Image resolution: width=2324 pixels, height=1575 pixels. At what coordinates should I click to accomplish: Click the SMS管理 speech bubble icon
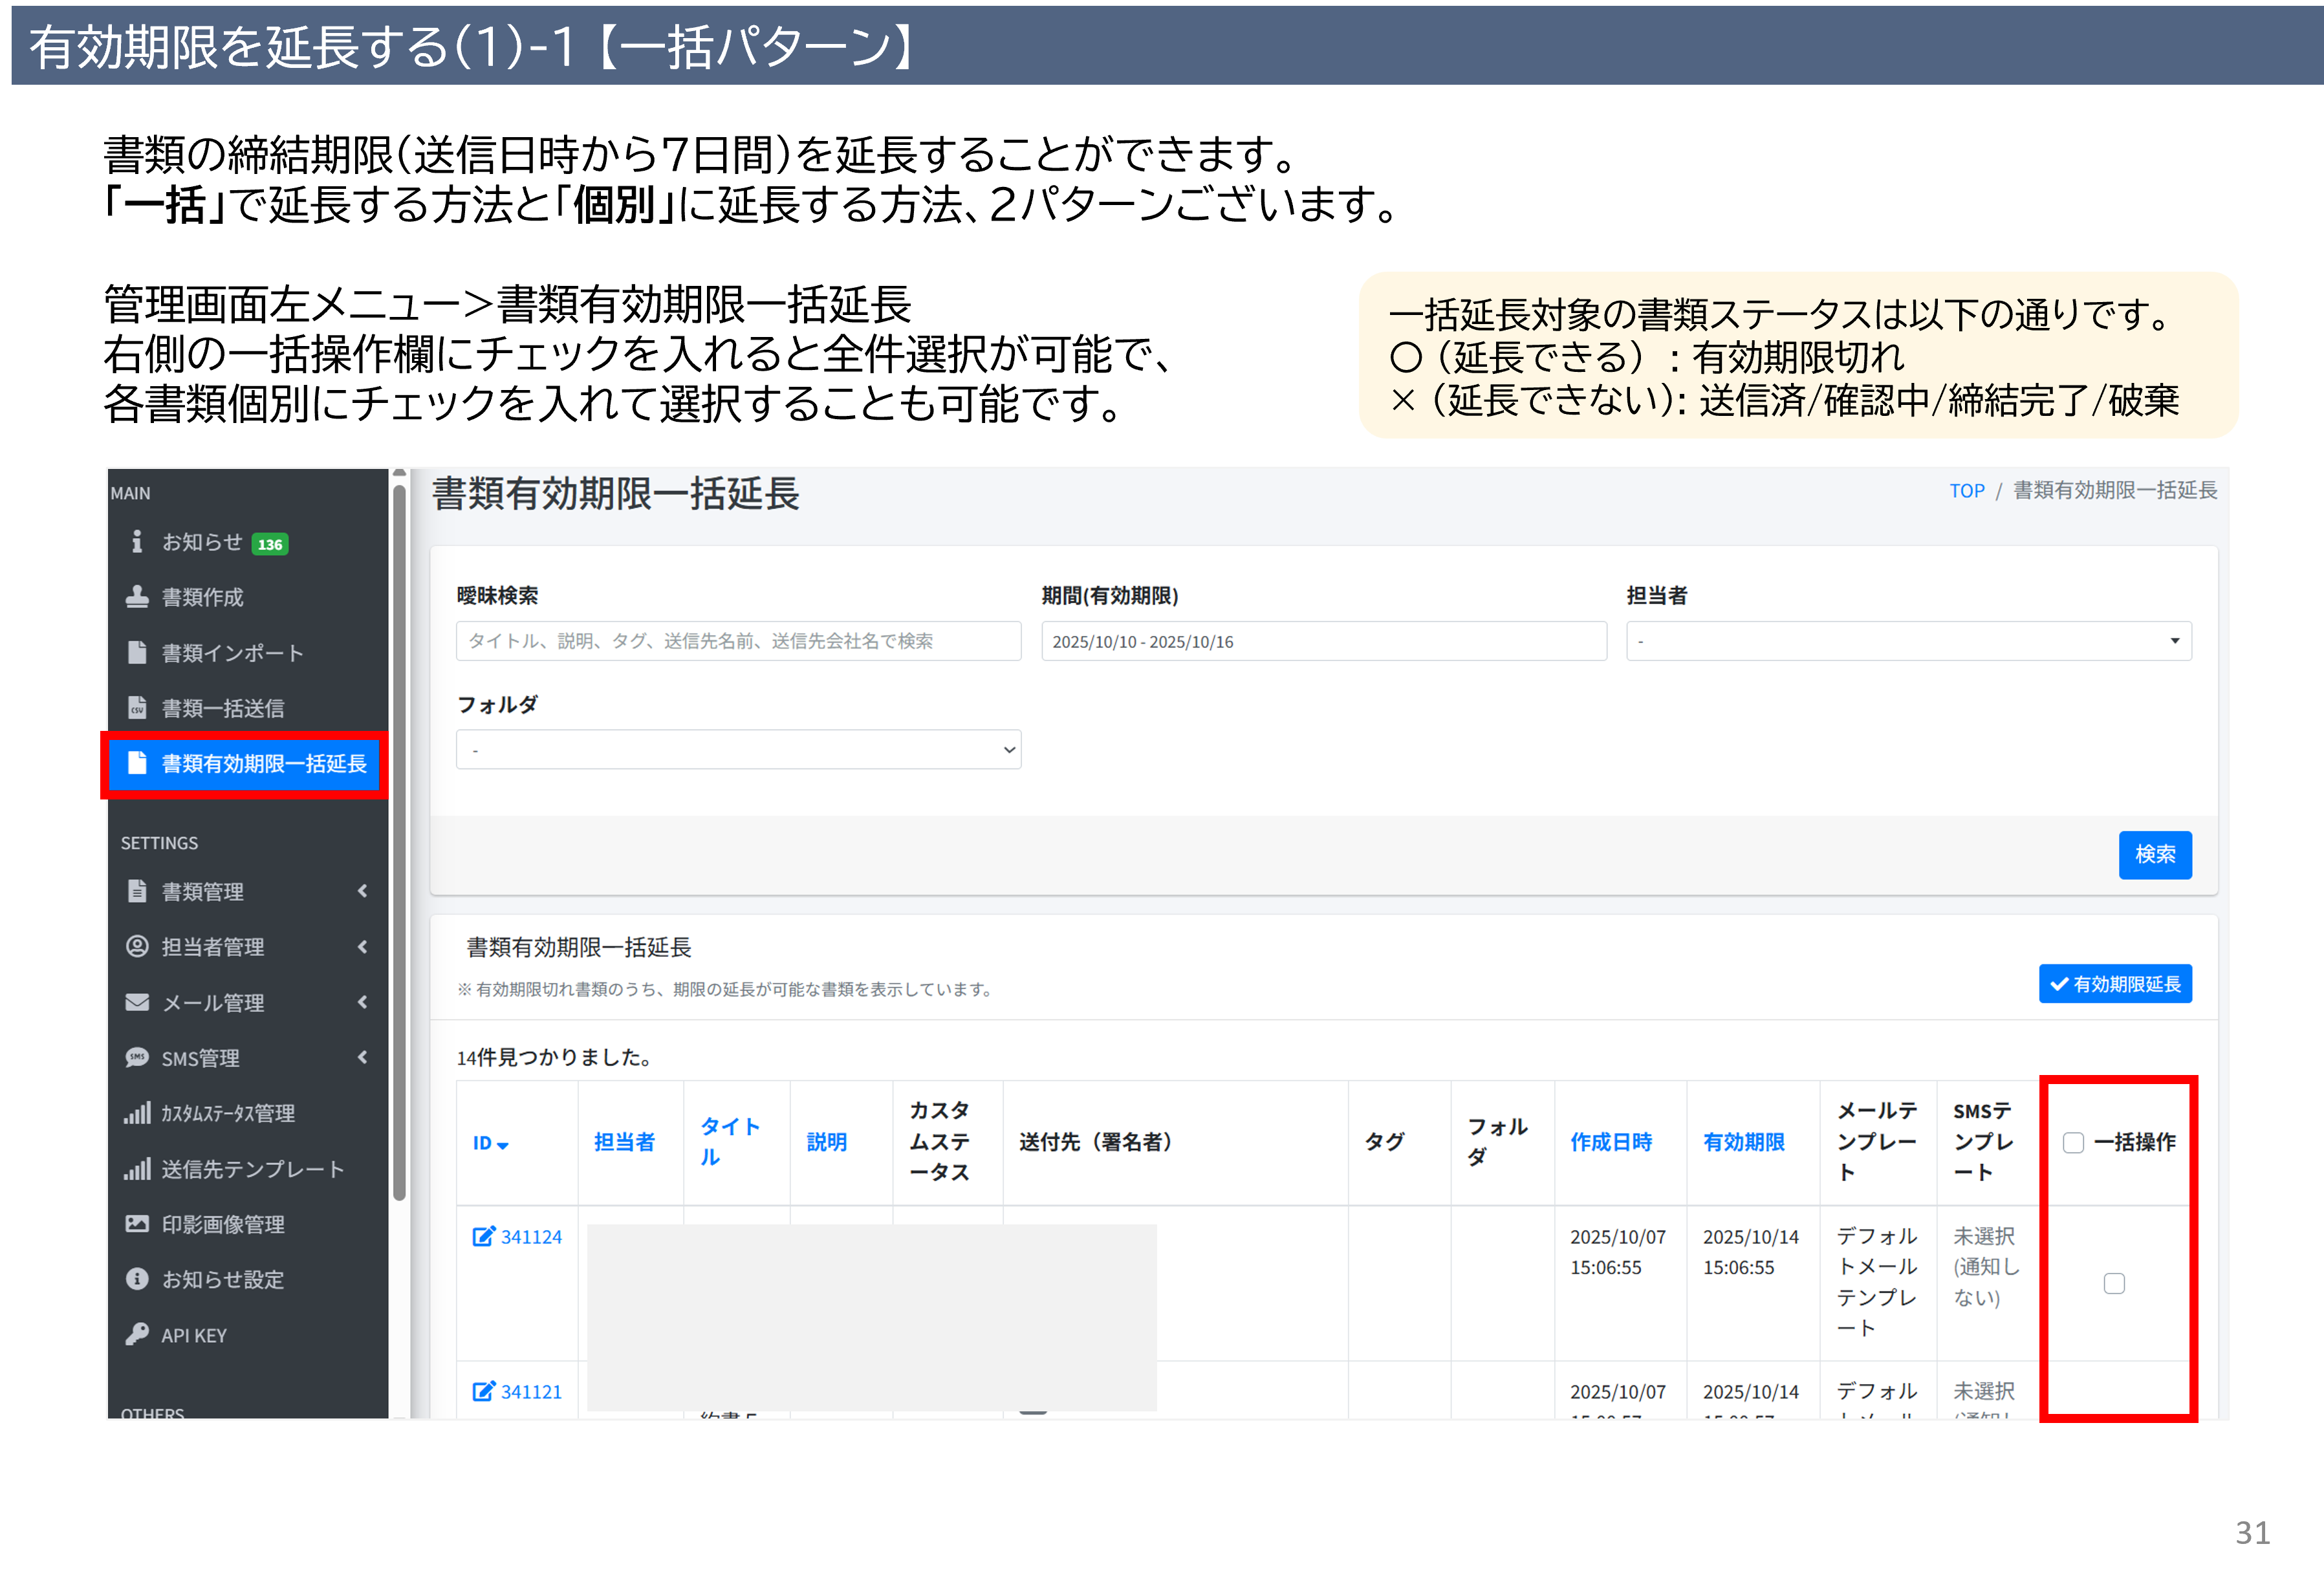(x=137, y=1057)
